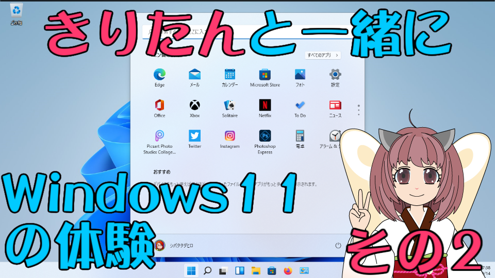Open the シバタタダヒロ user account menu

click(174, 245)
